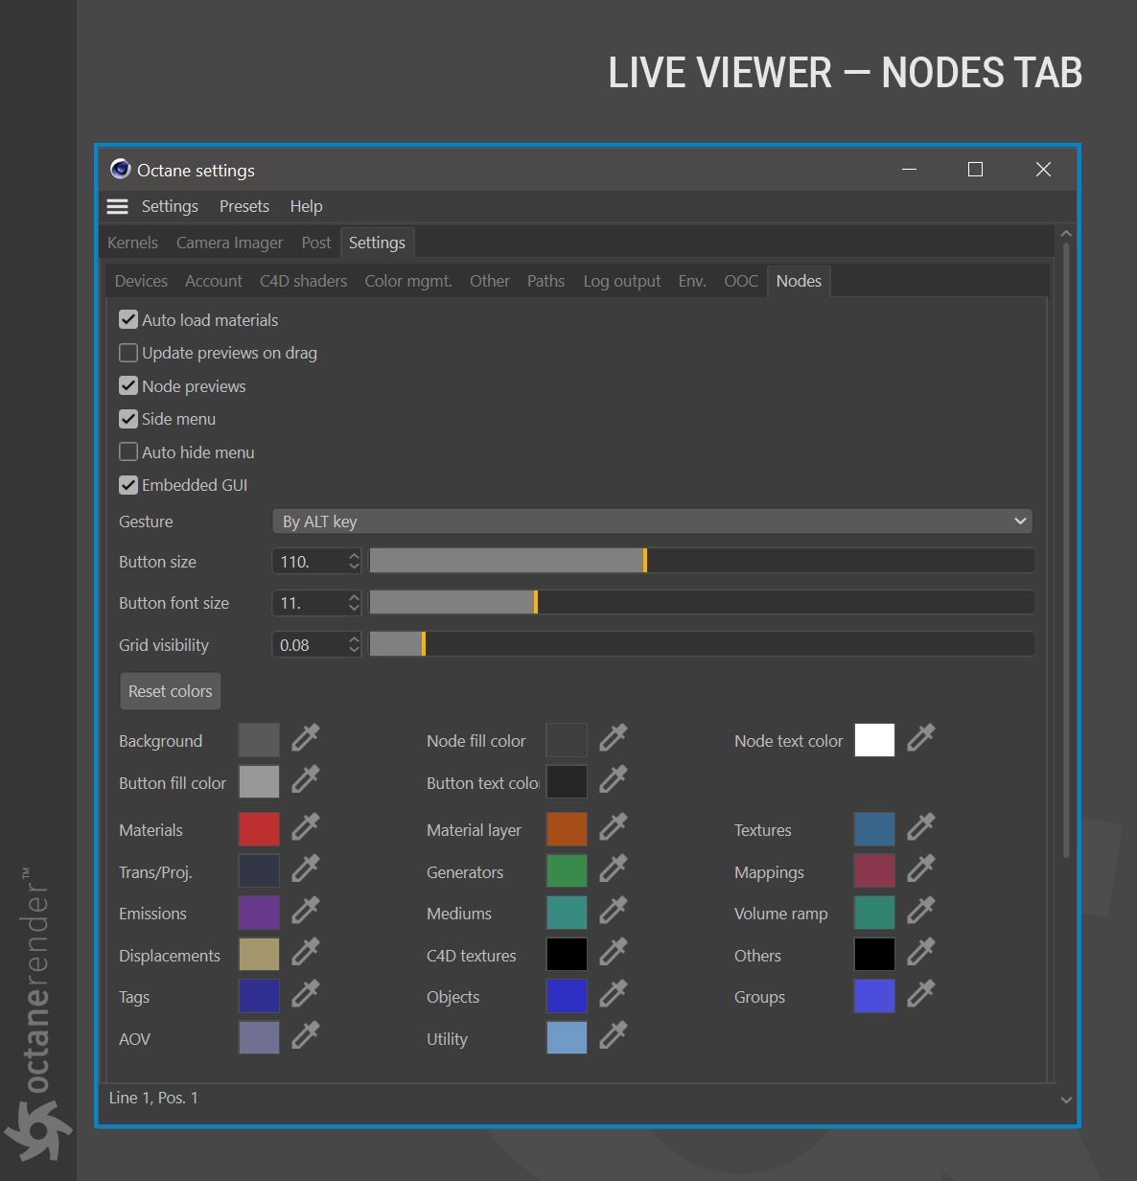Open the Account sub-tab
Viewport: 1137px width, 1181px height.
(x=214, y=281)
